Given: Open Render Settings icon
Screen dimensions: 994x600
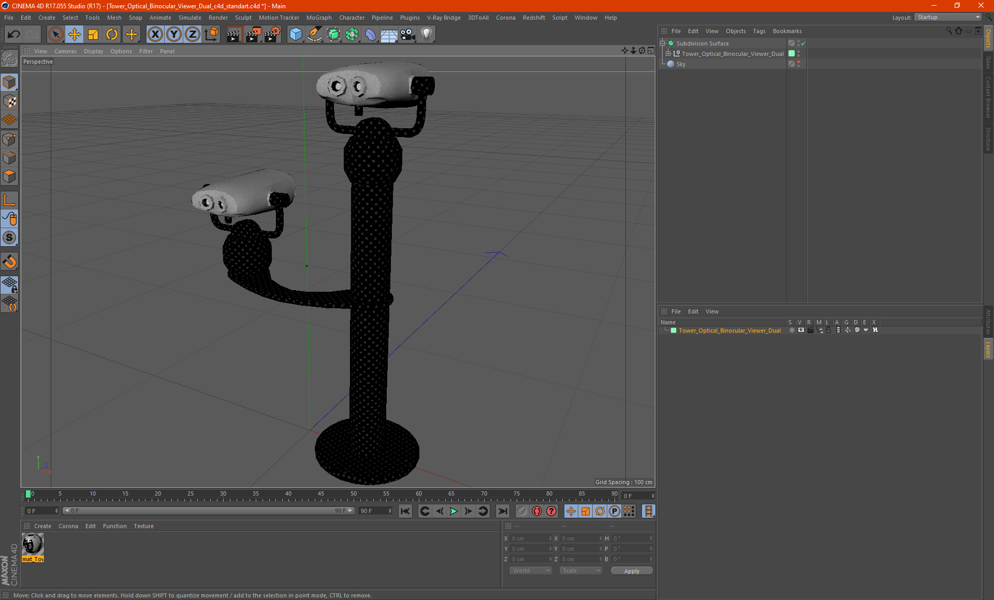Looking at the screenshot, I should [272, 35].
